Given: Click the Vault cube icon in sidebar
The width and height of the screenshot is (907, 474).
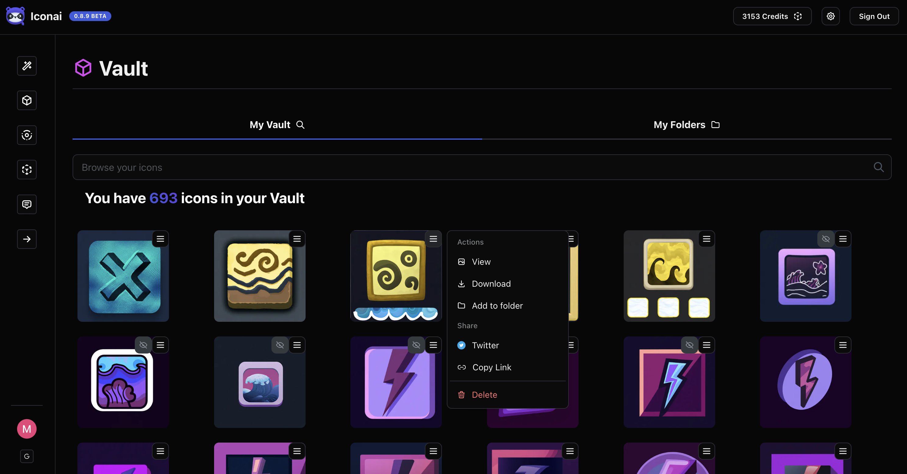Looking at the screenshot, I should click(x=27, y=101).
